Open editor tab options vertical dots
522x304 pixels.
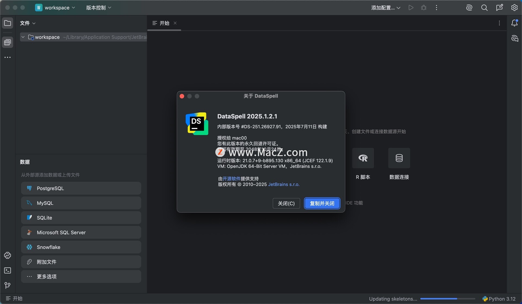point(499,23)
